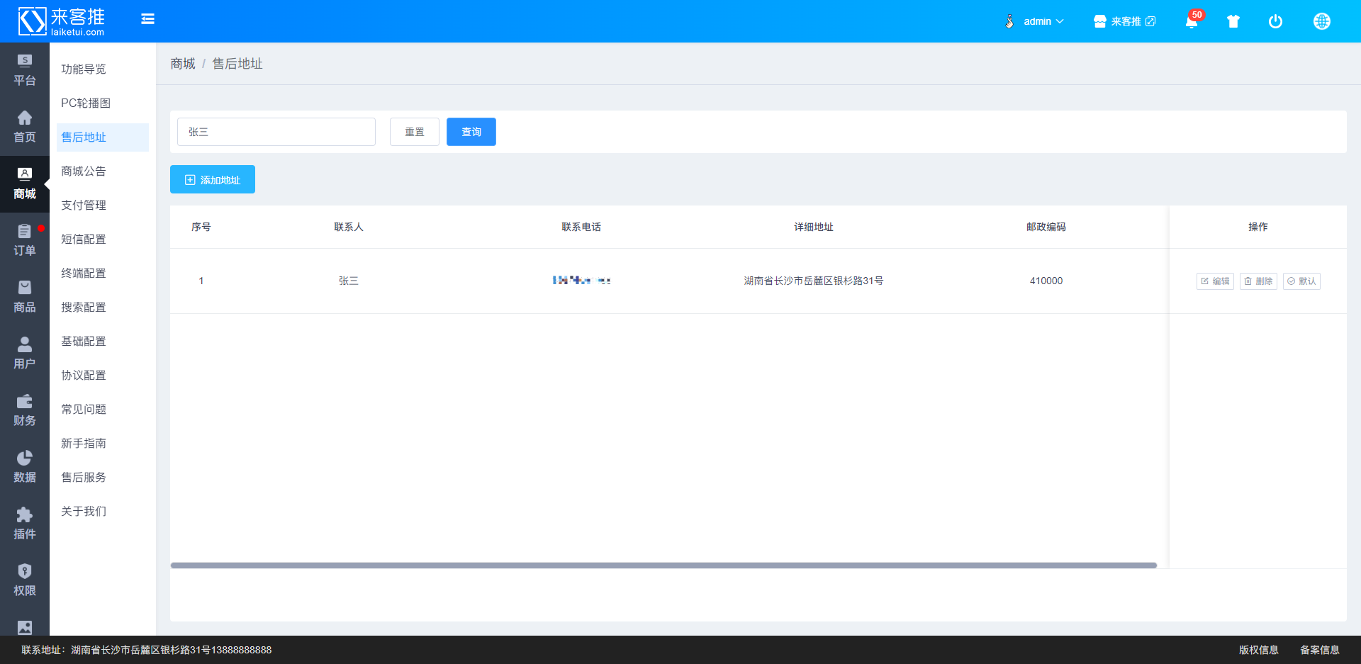
Task: Click the 添加地址 add address button
Action: (213, 179)
